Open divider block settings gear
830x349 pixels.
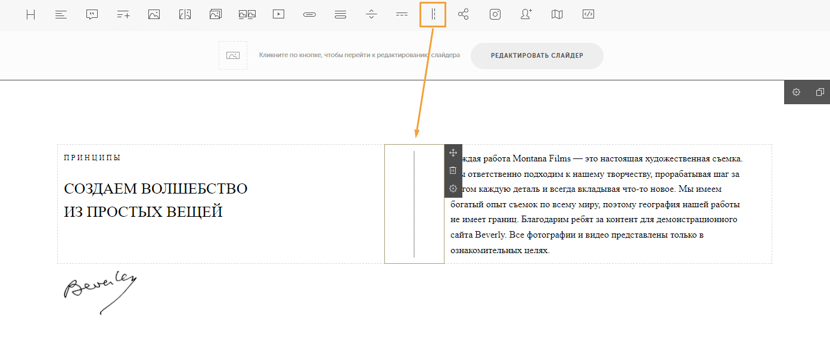tap(453, 188)
